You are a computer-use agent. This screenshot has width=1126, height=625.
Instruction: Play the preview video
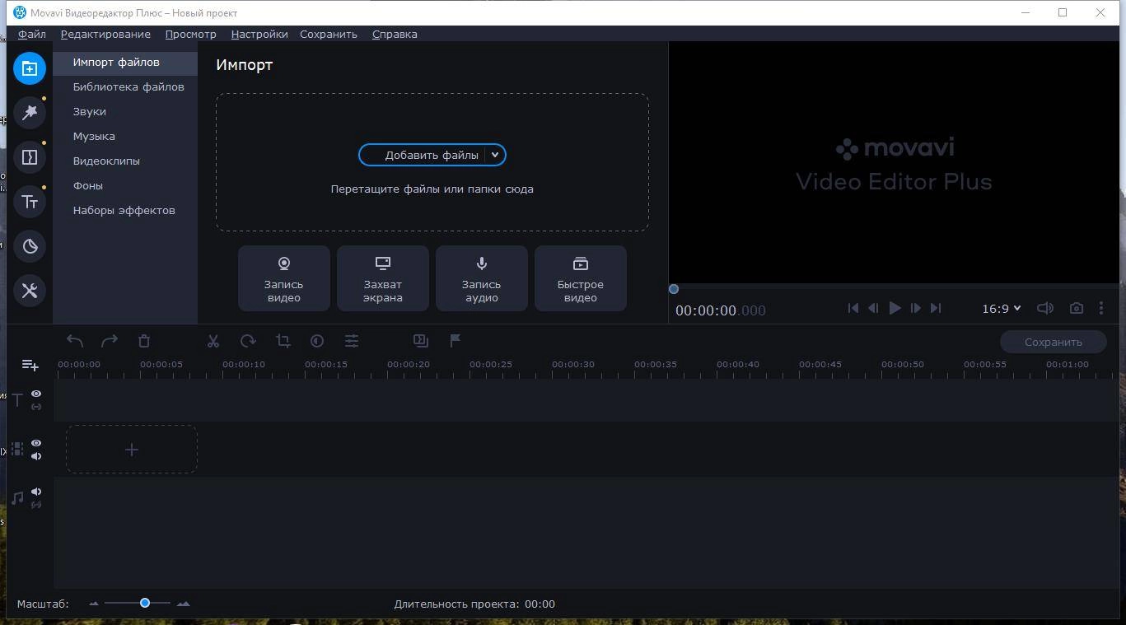tap(895, 308)
